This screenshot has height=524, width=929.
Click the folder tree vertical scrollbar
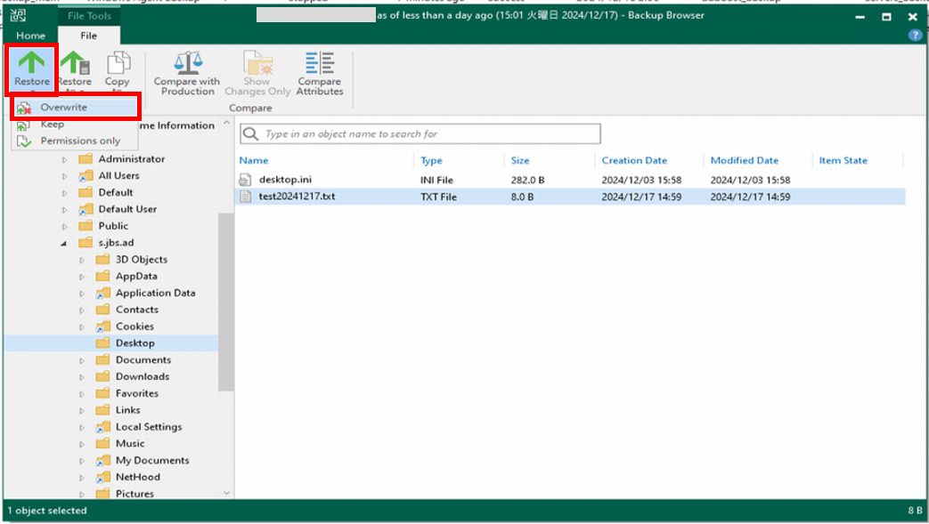coord(225,302)
